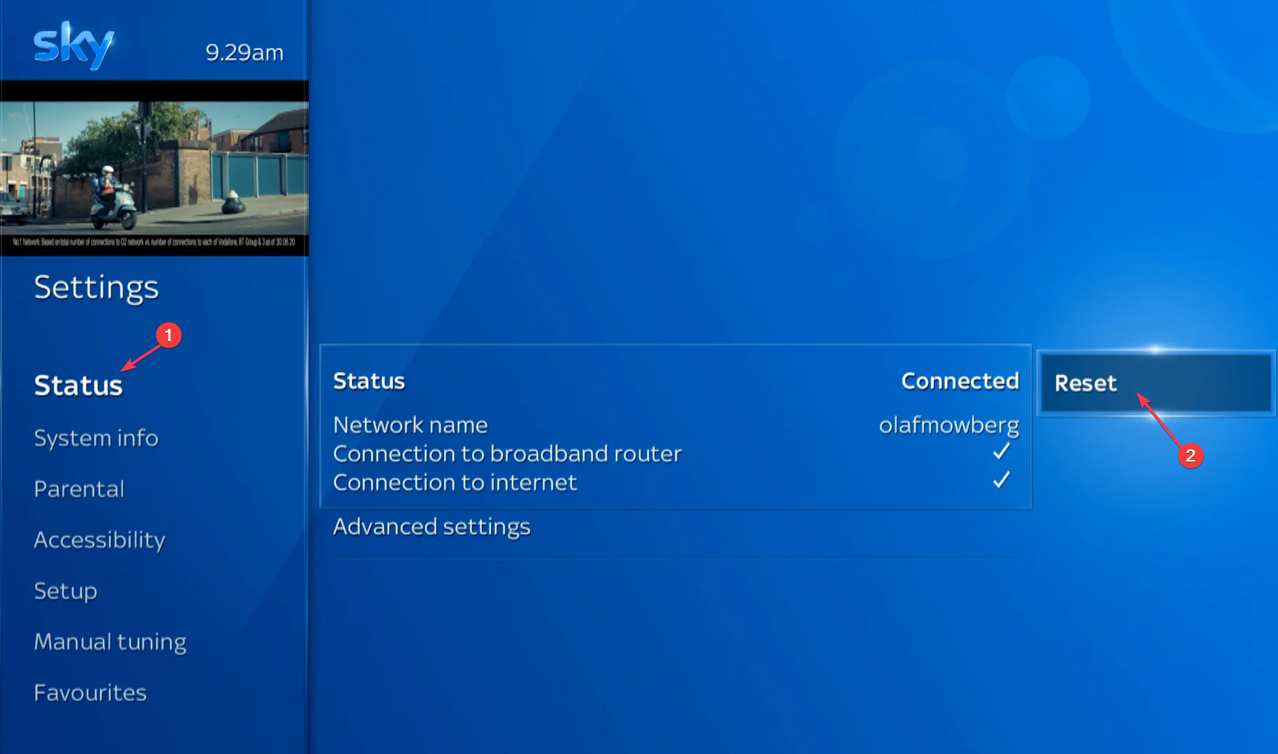Click the Connected status text

960,381
